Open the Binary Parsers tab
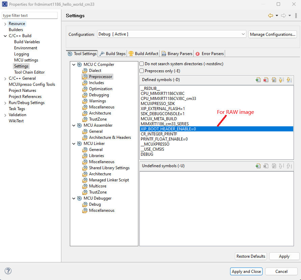Viewport: 301px width, 280px height. click(177, 54)
